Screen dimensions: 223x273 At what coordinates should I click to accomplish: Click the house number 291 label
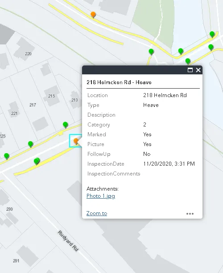click(x=16, y=261)
